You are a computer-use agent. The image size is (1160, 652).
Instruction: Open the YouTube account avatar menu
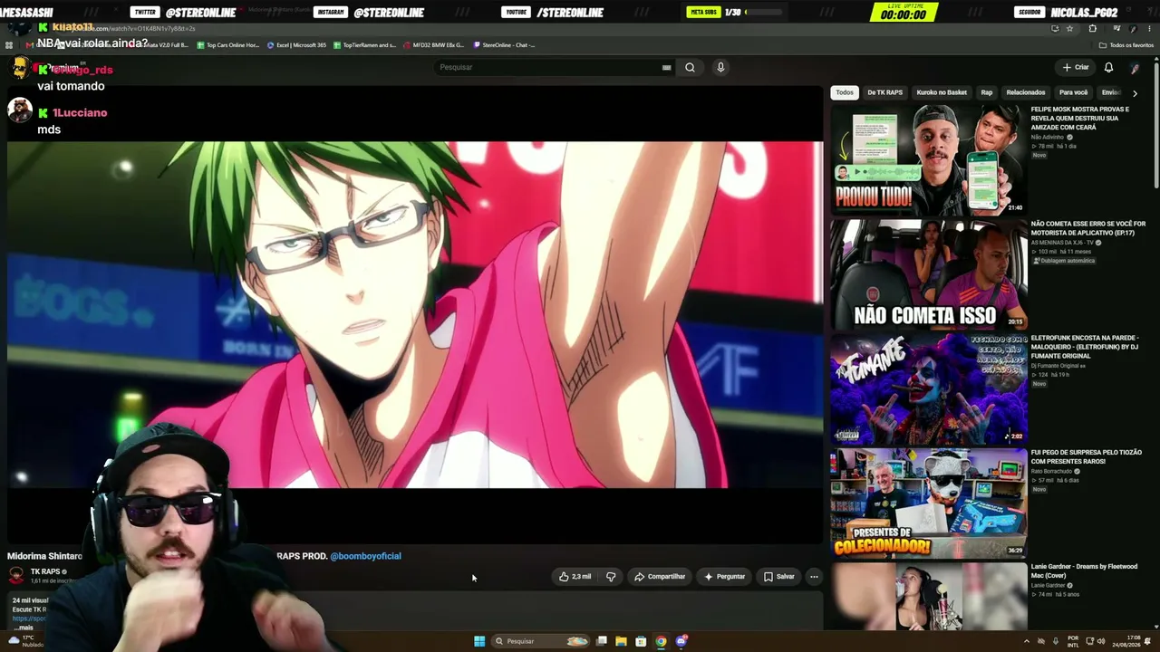[1135, 67]
